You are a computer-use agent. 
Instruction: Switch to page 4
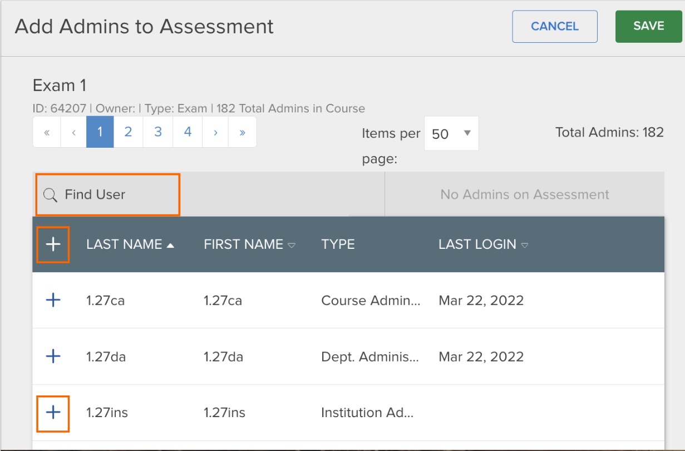[x=188, y=132]
